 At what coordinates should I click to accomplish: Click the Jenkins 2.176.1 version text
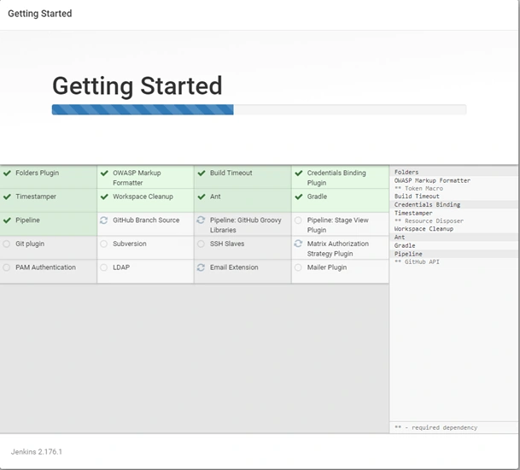pyautogui.click(x=37, y=452)
